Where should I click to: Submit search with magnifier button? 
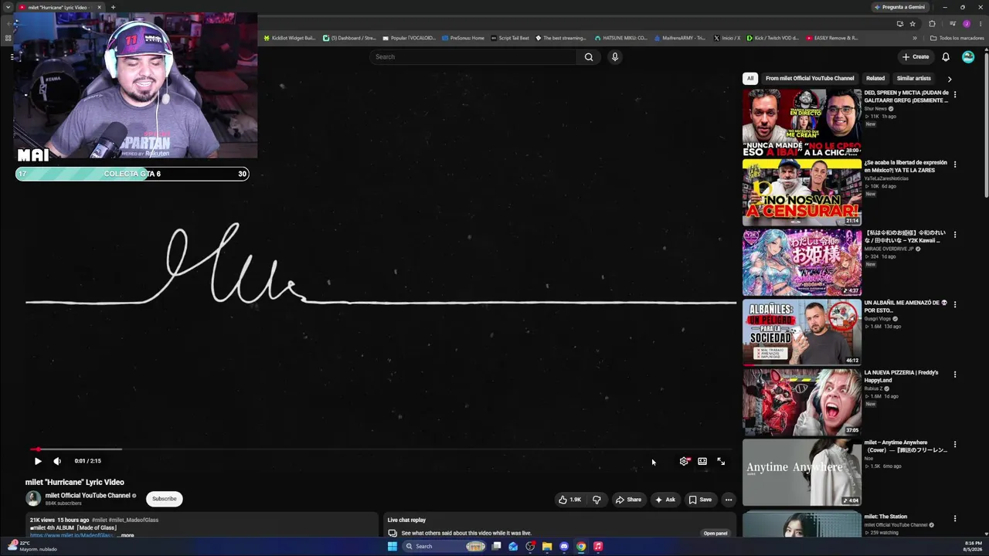point(589,56)
